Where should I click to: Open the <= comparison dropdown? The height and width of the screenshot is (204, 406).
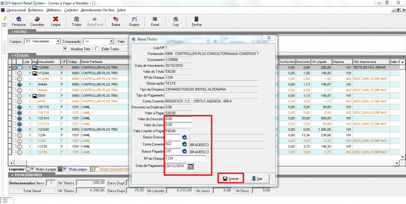[x=111, y=41]
